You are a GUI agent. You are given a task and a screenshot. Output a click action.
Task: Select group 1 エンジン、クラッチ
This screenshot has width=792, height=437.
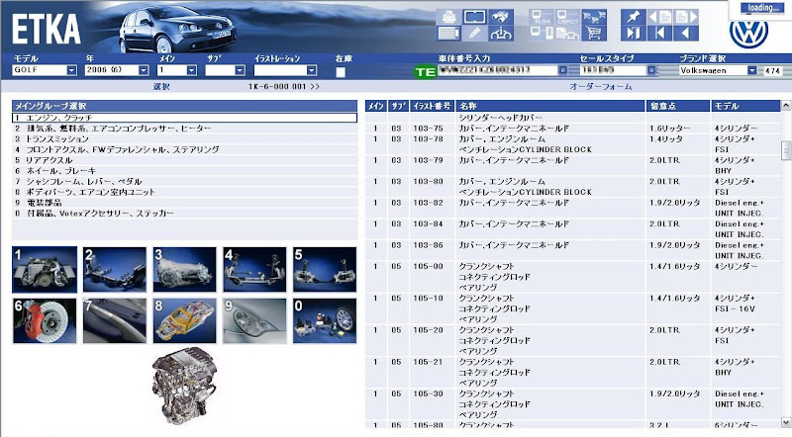[x=184, y=118]
